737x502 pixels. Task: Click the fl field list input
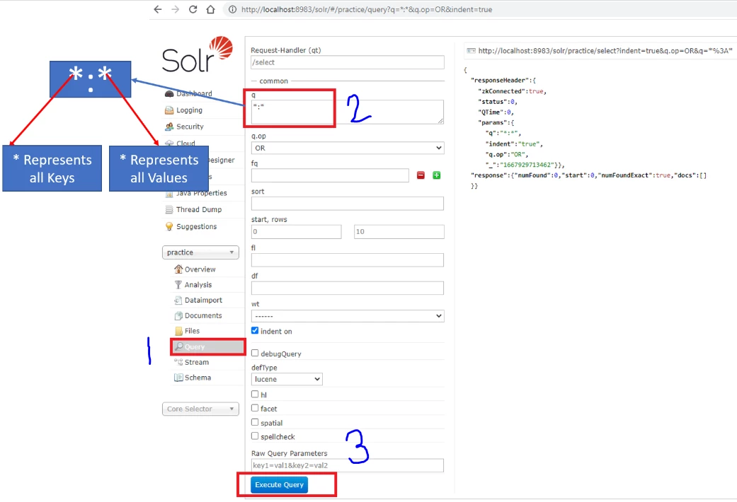pos(348,259)
